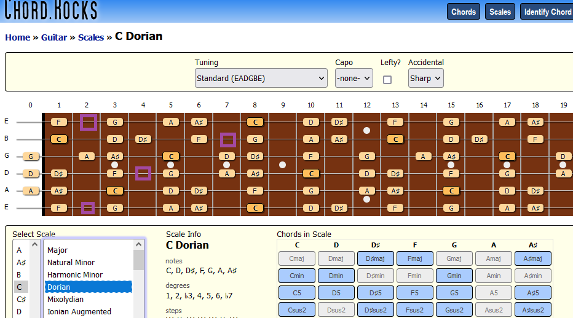Click the Amaj chord button
573x318 pixels.
click(493, 258)
